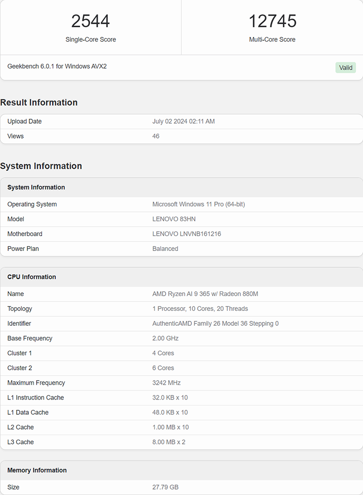Click the Memory Information table header
Viewport: 363px width, 495px height.
(37, 470)
